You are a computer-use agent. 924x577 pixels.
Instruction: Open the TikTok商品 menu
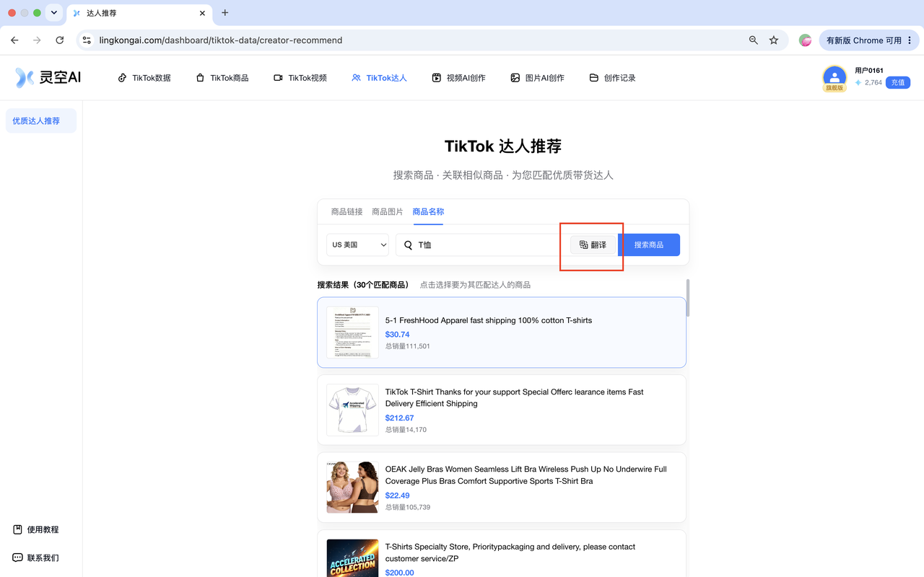(x=222, y=78)
